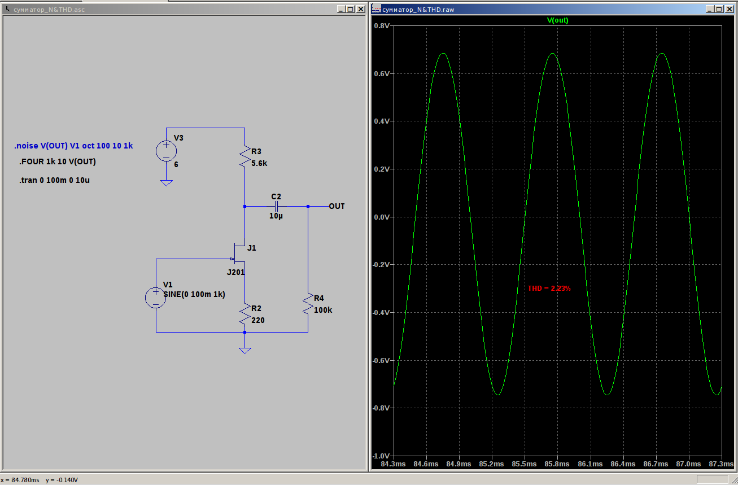Click the .FOUR 1k 10 V(OUT) directive
The height and width of the screenshot is (485, 738).
[x=58, y=162]
